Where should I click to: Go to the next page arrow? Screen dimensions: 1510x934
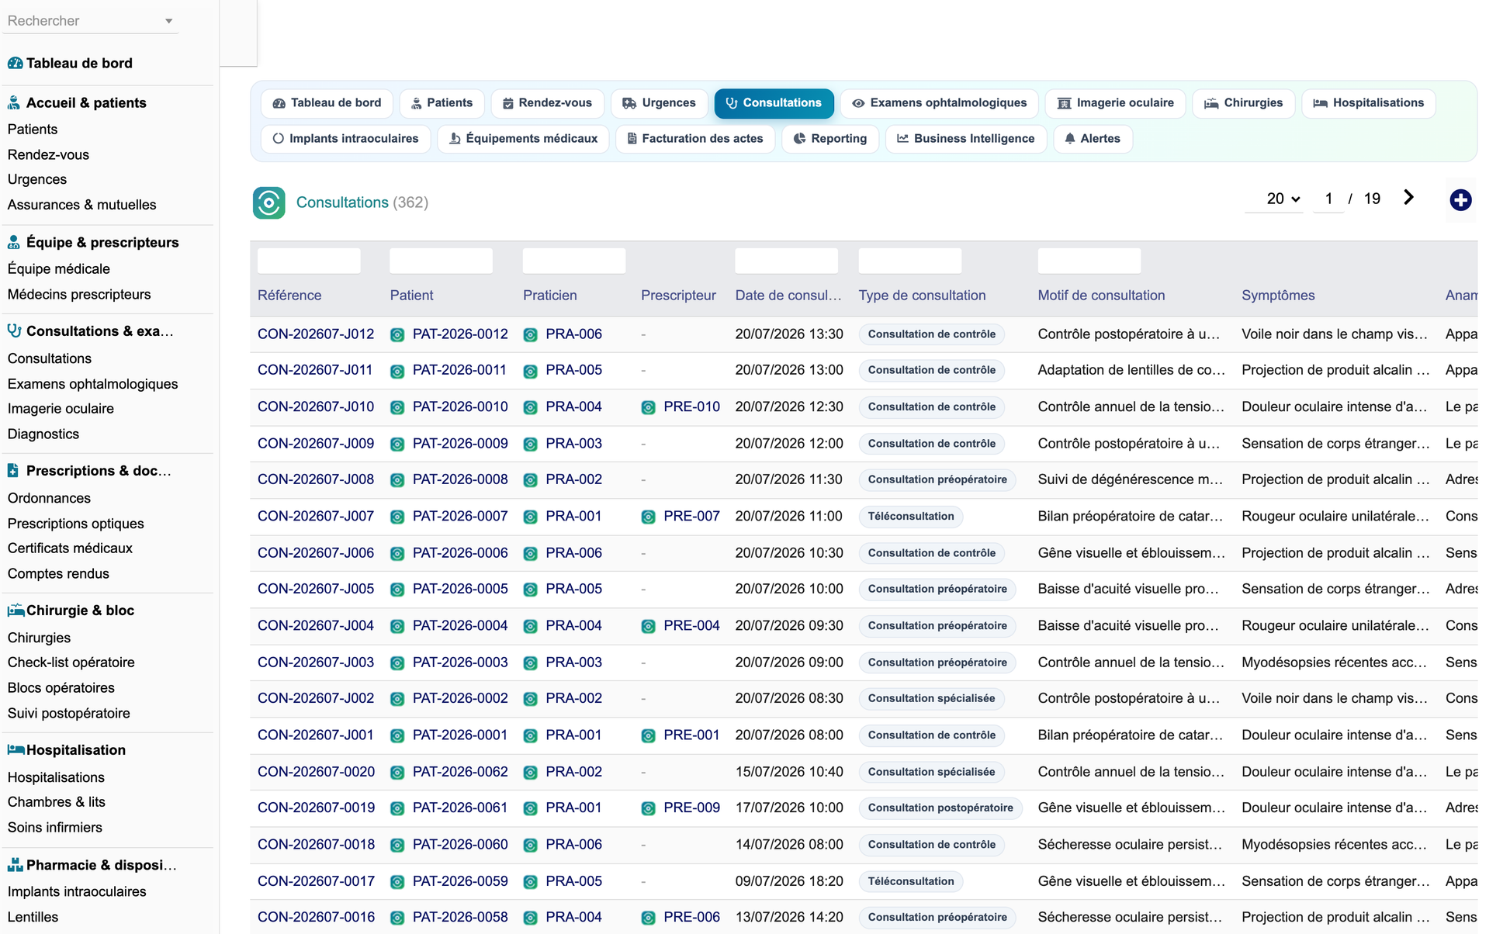pos(1408,198)
